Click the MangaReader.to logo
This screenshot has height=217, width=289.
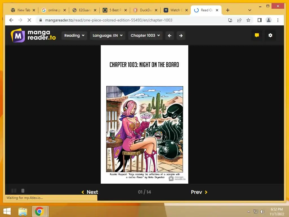(x=33, y=35)
